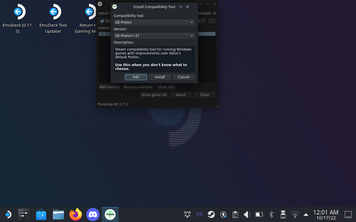Click the EN keyboard layout indicator

199,214
